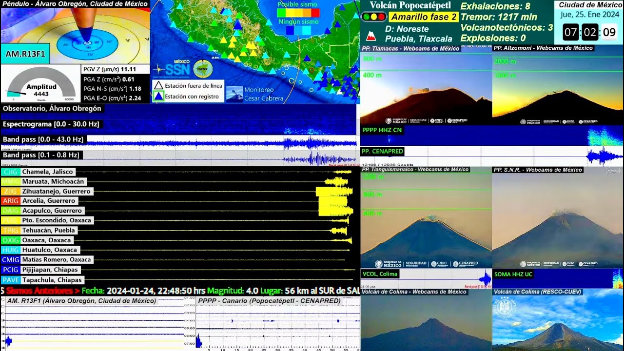Click the Jue, 25. Ene 2024 date
This screenshot has width=624, height=351.
click(590, 15)
